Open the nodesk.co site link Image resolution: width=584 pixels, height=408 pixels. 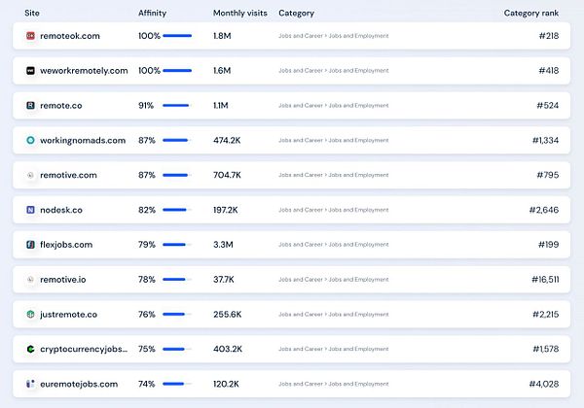click(61, 210)
